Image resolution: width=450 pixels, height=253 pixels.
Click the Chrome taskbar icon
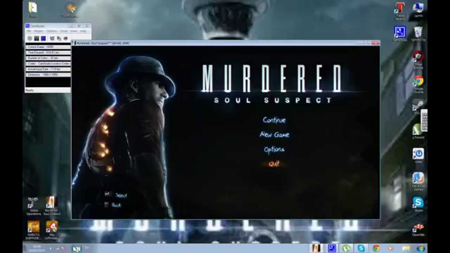point(376,248)
